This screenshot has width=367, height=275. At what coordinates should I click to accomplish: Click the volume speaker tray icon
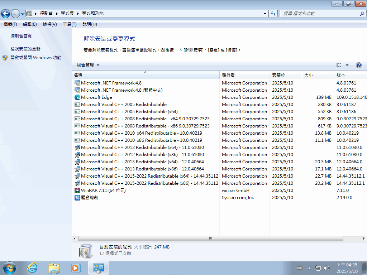tap(327, 268)
